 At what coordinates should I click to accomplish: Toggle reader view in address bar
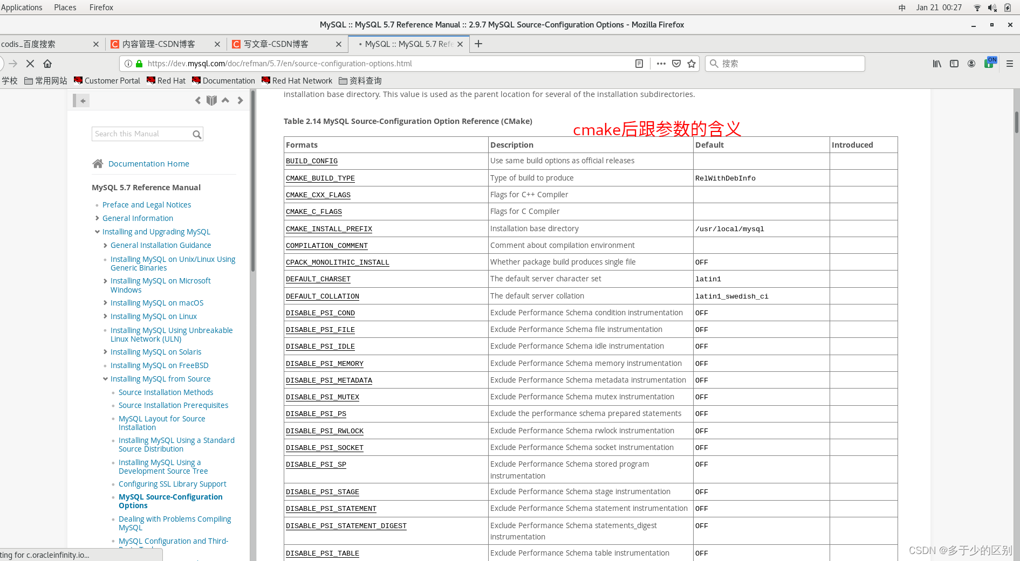(x=639, y=64)
